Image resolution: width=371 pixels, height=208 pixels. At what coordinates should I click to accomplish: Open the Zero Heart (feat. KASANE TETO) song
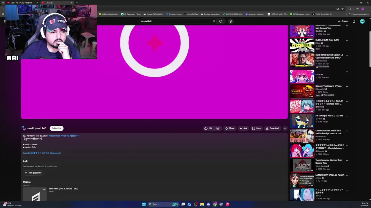tap(63, 189)
